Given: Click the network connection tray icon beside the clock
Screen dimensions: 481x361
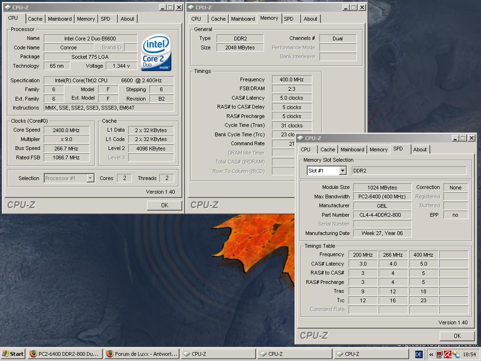Looking at the screenshot, I should (456, 354).
